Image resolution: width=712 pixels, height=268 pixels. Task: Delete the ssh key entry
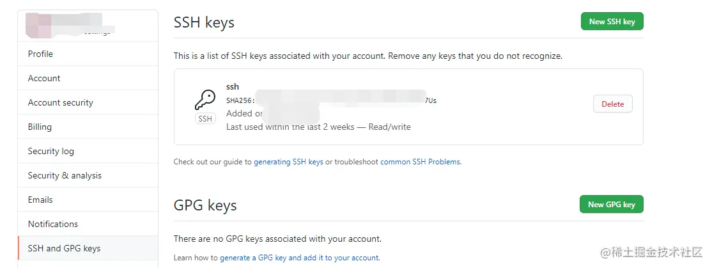pyautogui.click(x=612, y=104)
